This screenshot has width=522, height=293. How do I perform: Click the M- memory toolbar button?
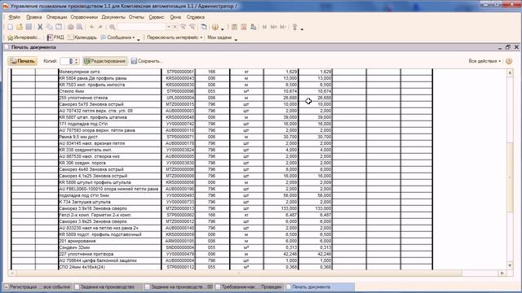283,27
